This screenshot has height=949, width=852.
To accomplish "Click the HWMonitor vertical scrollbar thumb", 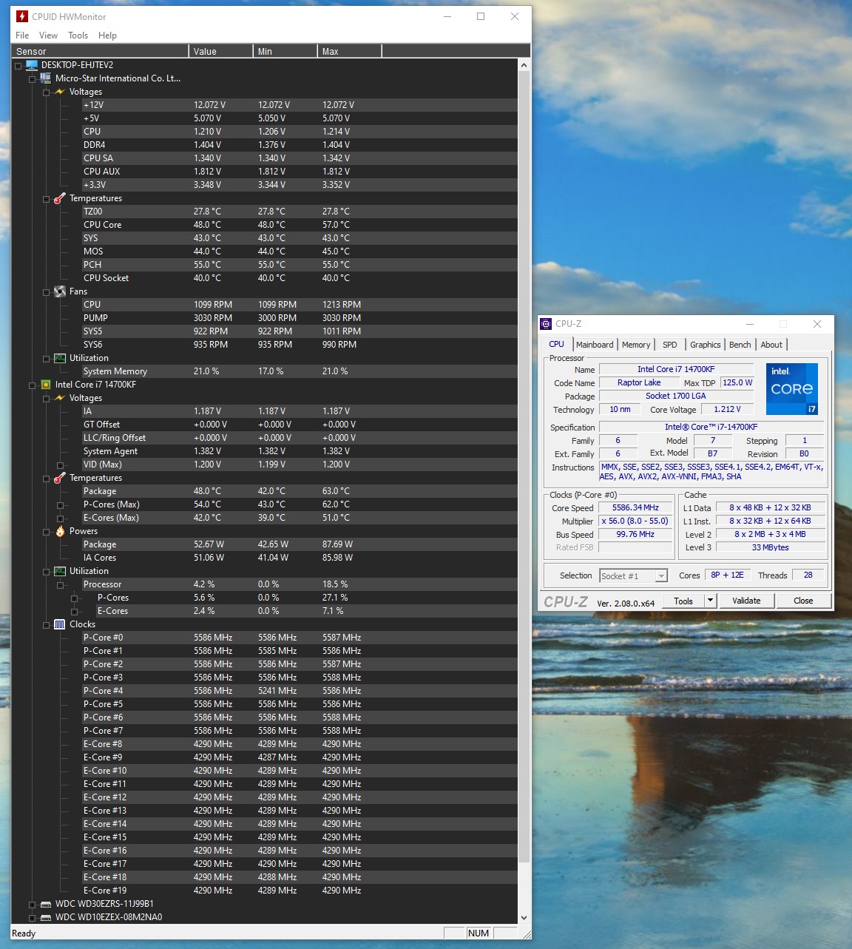I will pos(524,467).
